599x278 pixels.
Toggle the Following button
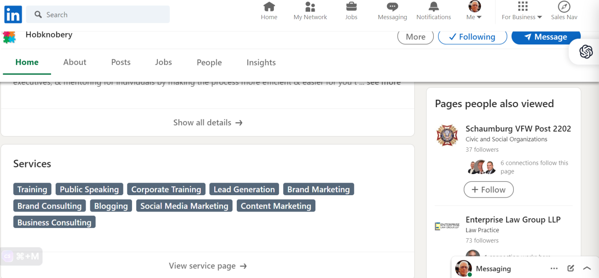coord(472,37)
